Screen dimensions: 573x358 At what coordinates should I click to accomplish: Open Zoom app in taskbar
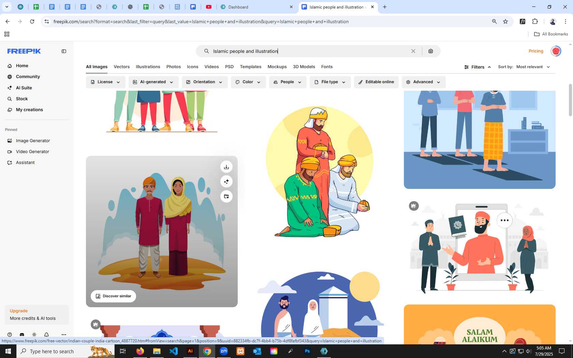(x=224, y=351)
